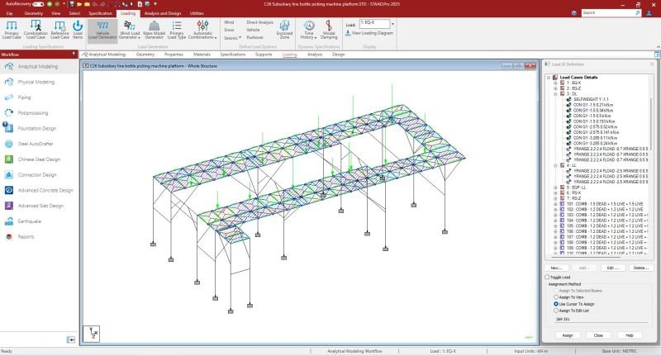
Task: Expand load case 1 : EQ-X
Action: coord(555,83)
